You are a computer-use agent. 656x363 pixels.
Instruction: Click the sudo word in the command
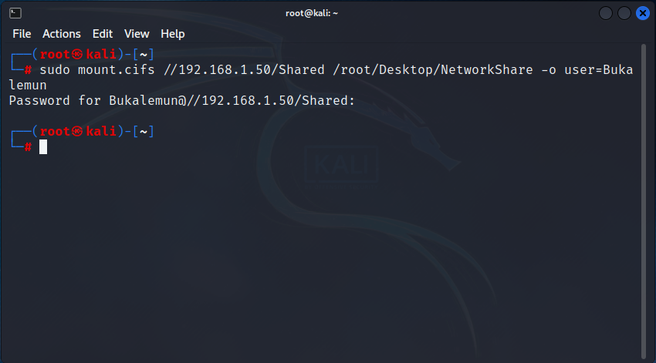coord(55,70)
